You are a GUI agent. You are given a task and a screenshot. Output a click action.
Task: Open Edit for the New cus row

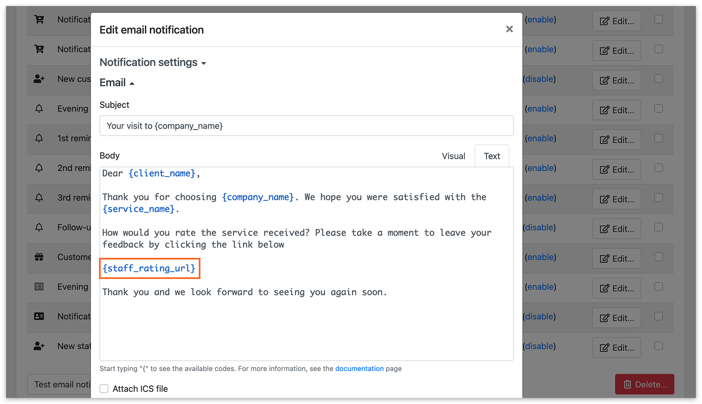[617, 81]
